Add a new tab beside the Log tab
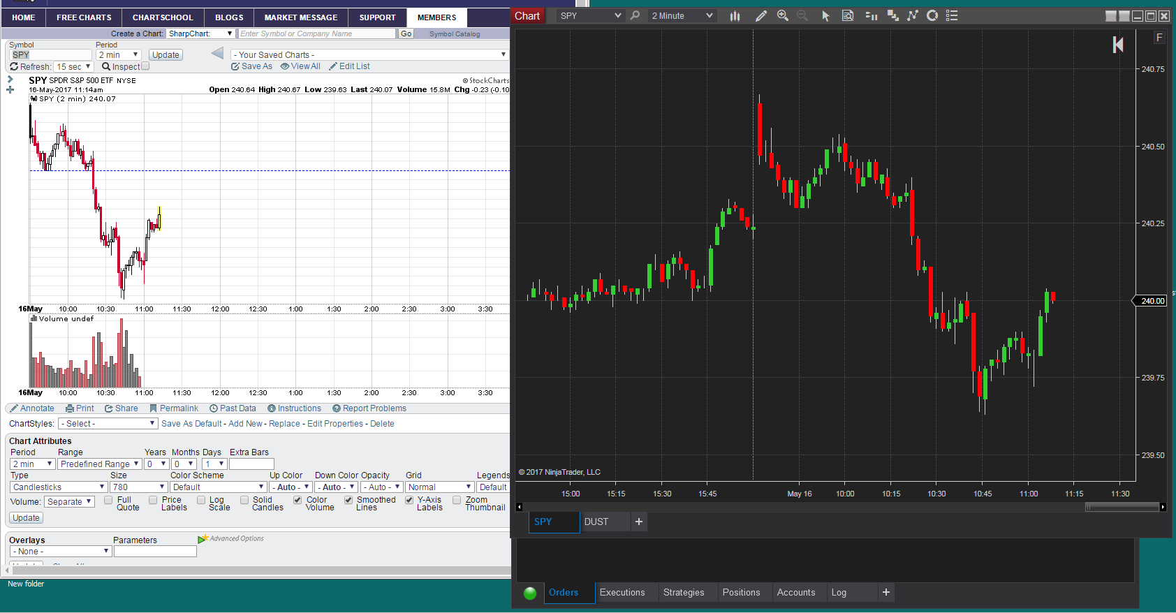Screen dimensions: 1176x613 pos(886,592)
